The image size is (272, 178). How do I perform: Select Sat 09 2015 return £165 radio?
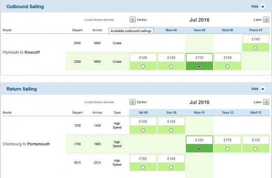143,167
